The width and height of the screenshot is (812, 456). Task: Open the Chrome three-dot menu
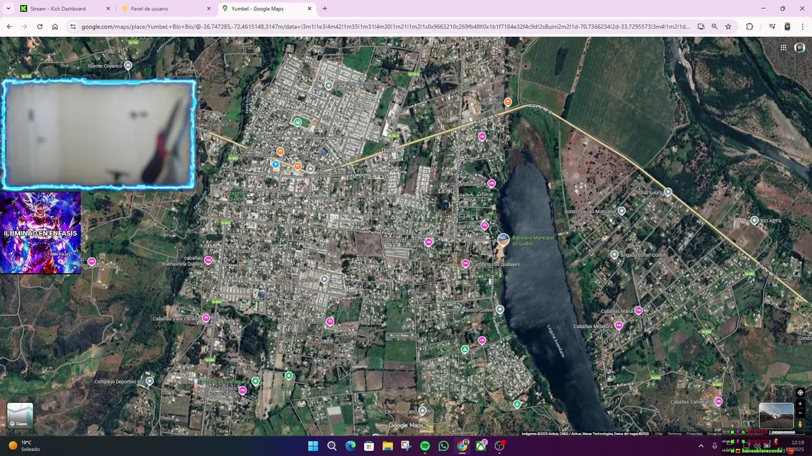coord(803,27)
